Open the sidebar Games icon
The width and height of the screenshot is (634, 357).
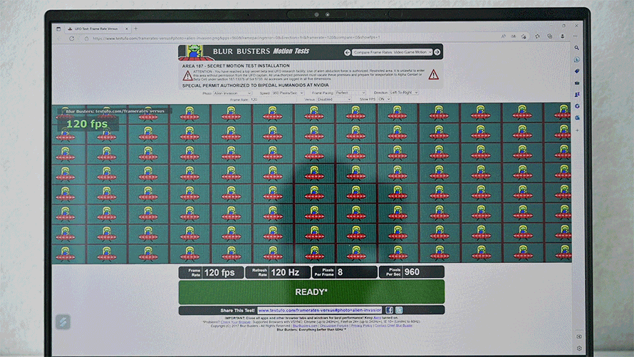point(578,94)
